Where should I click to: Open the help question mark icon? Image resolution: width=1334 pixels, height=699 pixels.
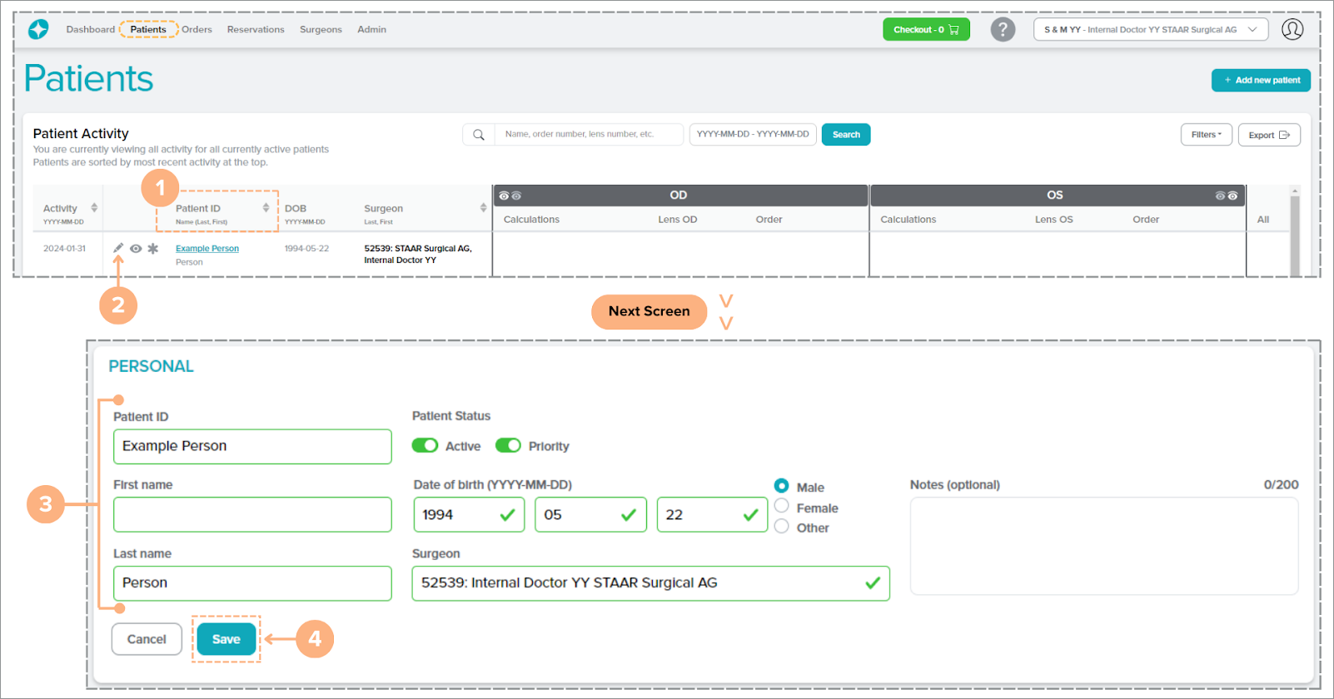(x=1003, y=29)
